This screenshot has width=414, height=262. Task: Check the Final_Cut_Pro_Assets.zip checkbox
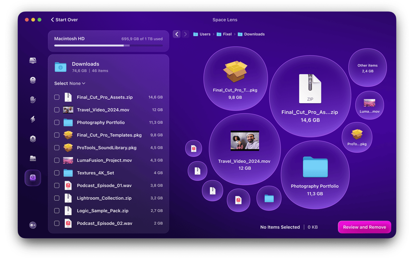pyautogui.click(x=57, y=97)
